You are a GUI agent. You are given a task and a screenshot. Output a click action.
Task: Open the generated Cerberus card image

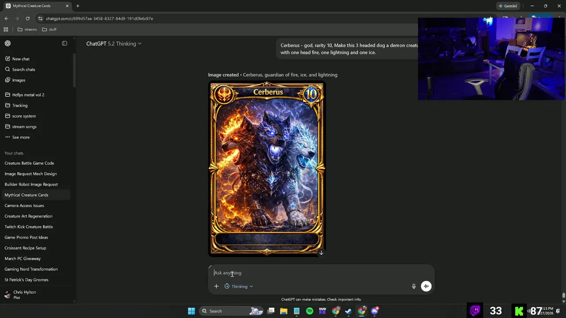pos(267,169)
